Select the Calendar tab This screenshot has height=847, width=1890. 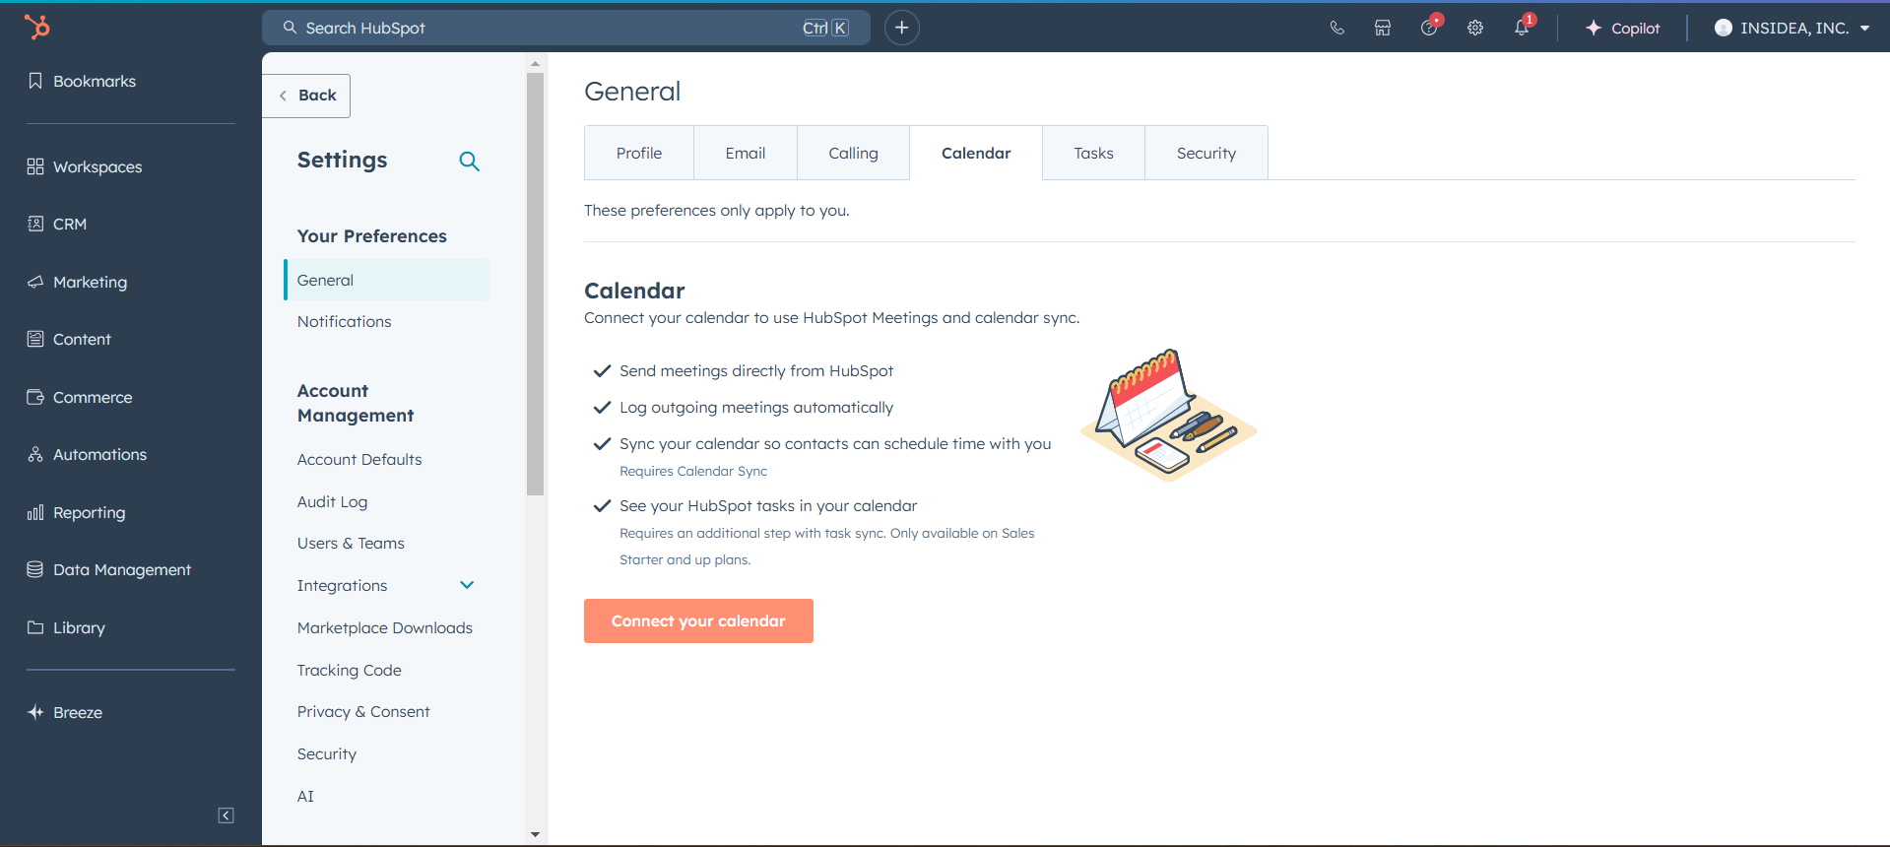[976, 153]
